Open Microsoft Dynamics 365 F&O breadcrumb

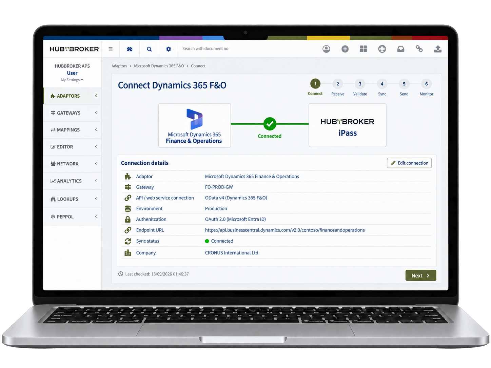159,66
